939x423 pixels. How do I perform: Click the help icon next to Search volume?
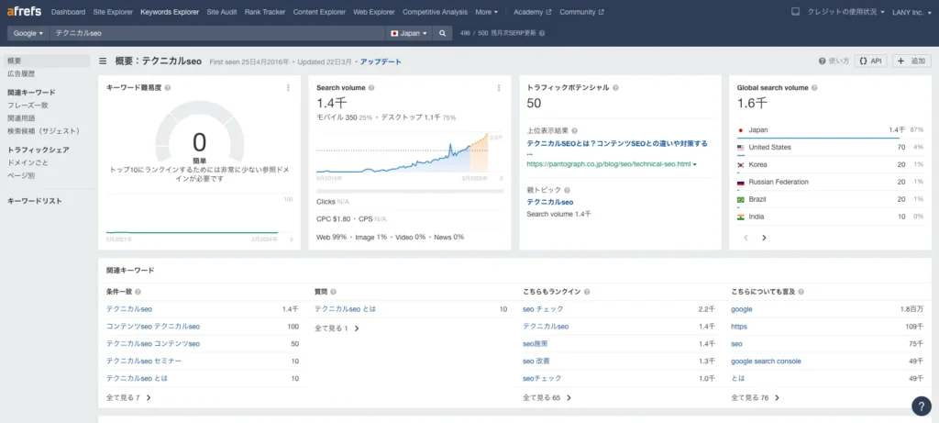[371, 88]
